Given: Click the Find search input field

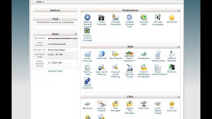Looking at the screenshot, I should click(x=55, y=27).
